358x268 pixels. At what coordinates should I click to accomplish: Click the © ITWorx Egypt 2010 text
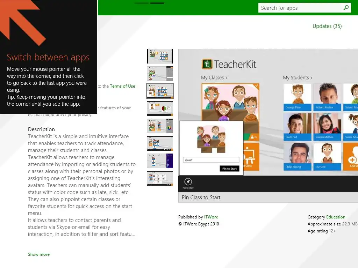(x=199, y=224)
